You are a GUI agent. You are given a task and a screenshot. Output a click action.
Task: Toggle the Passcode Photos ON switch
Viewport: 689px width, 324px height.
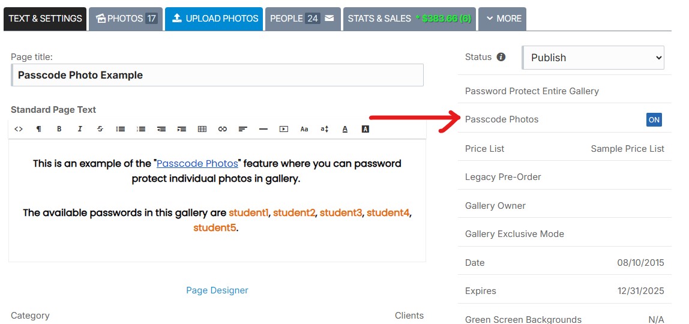click(654, 119)
